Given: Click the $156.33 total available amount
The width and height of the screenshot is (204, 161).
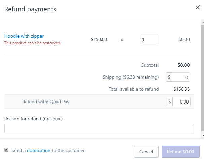Looking at the screenshot, I should click(181, 89).
